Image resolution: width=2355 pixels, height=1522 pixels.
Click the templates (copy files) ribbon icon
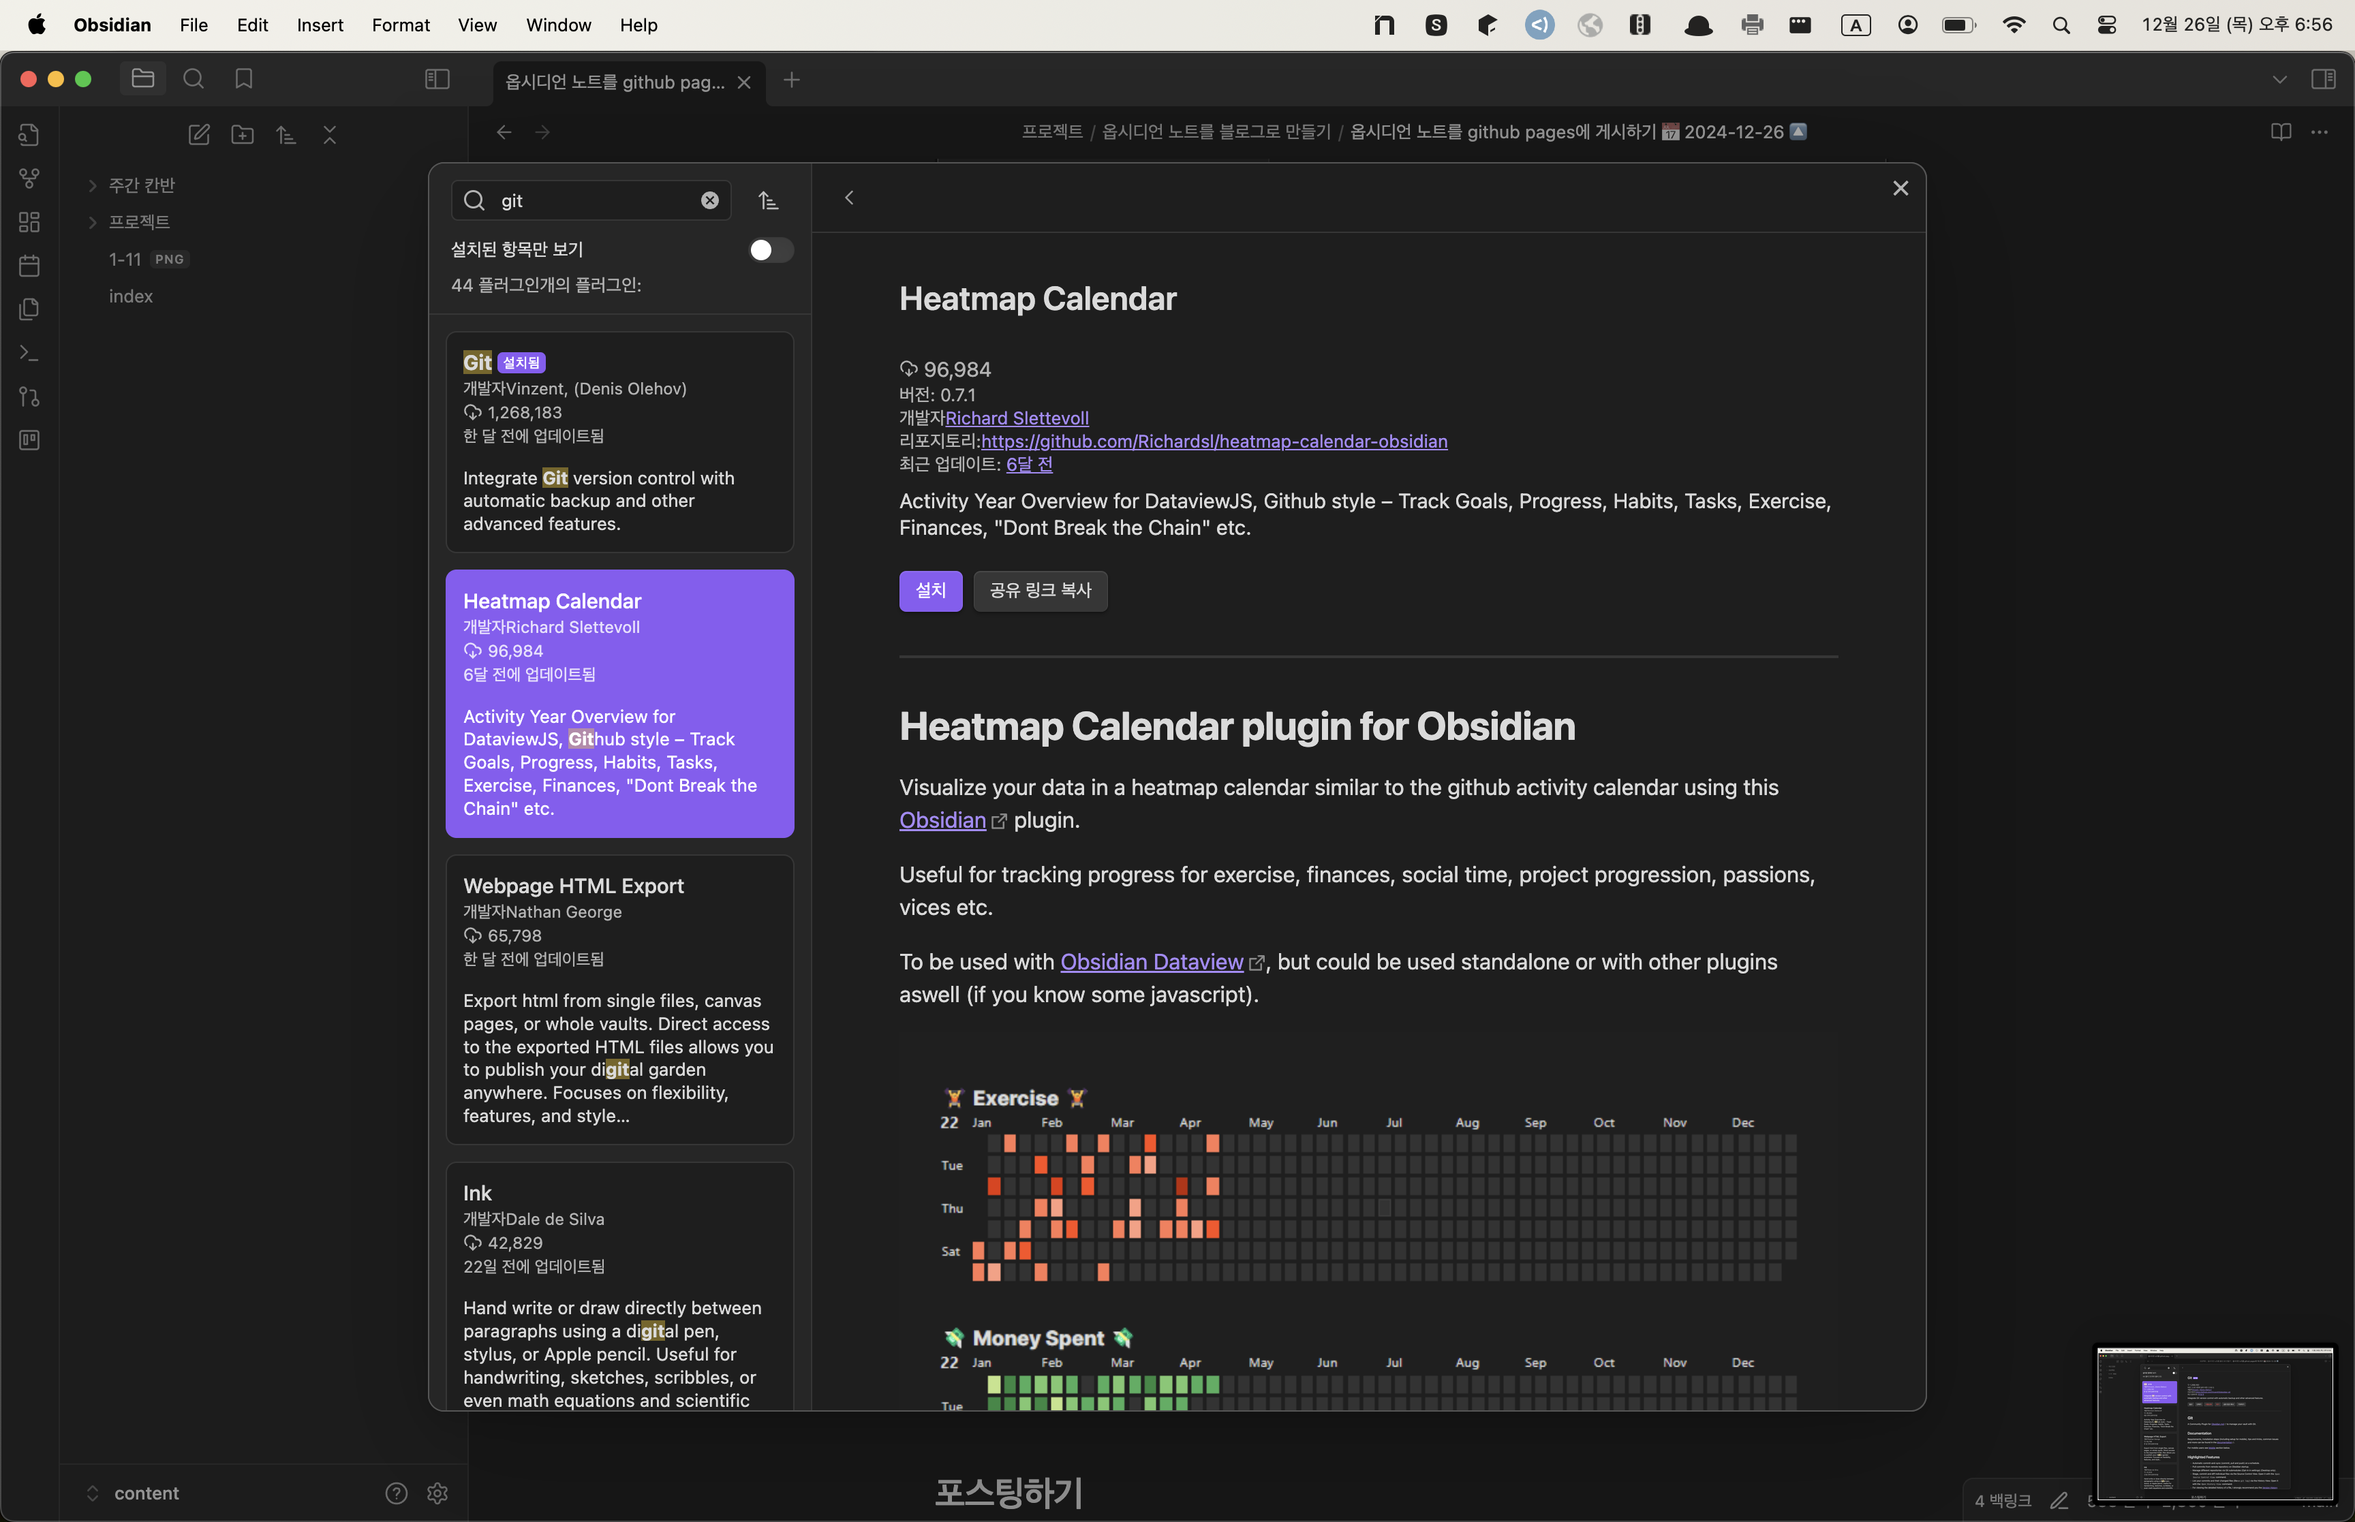click(x=30, y=309)
